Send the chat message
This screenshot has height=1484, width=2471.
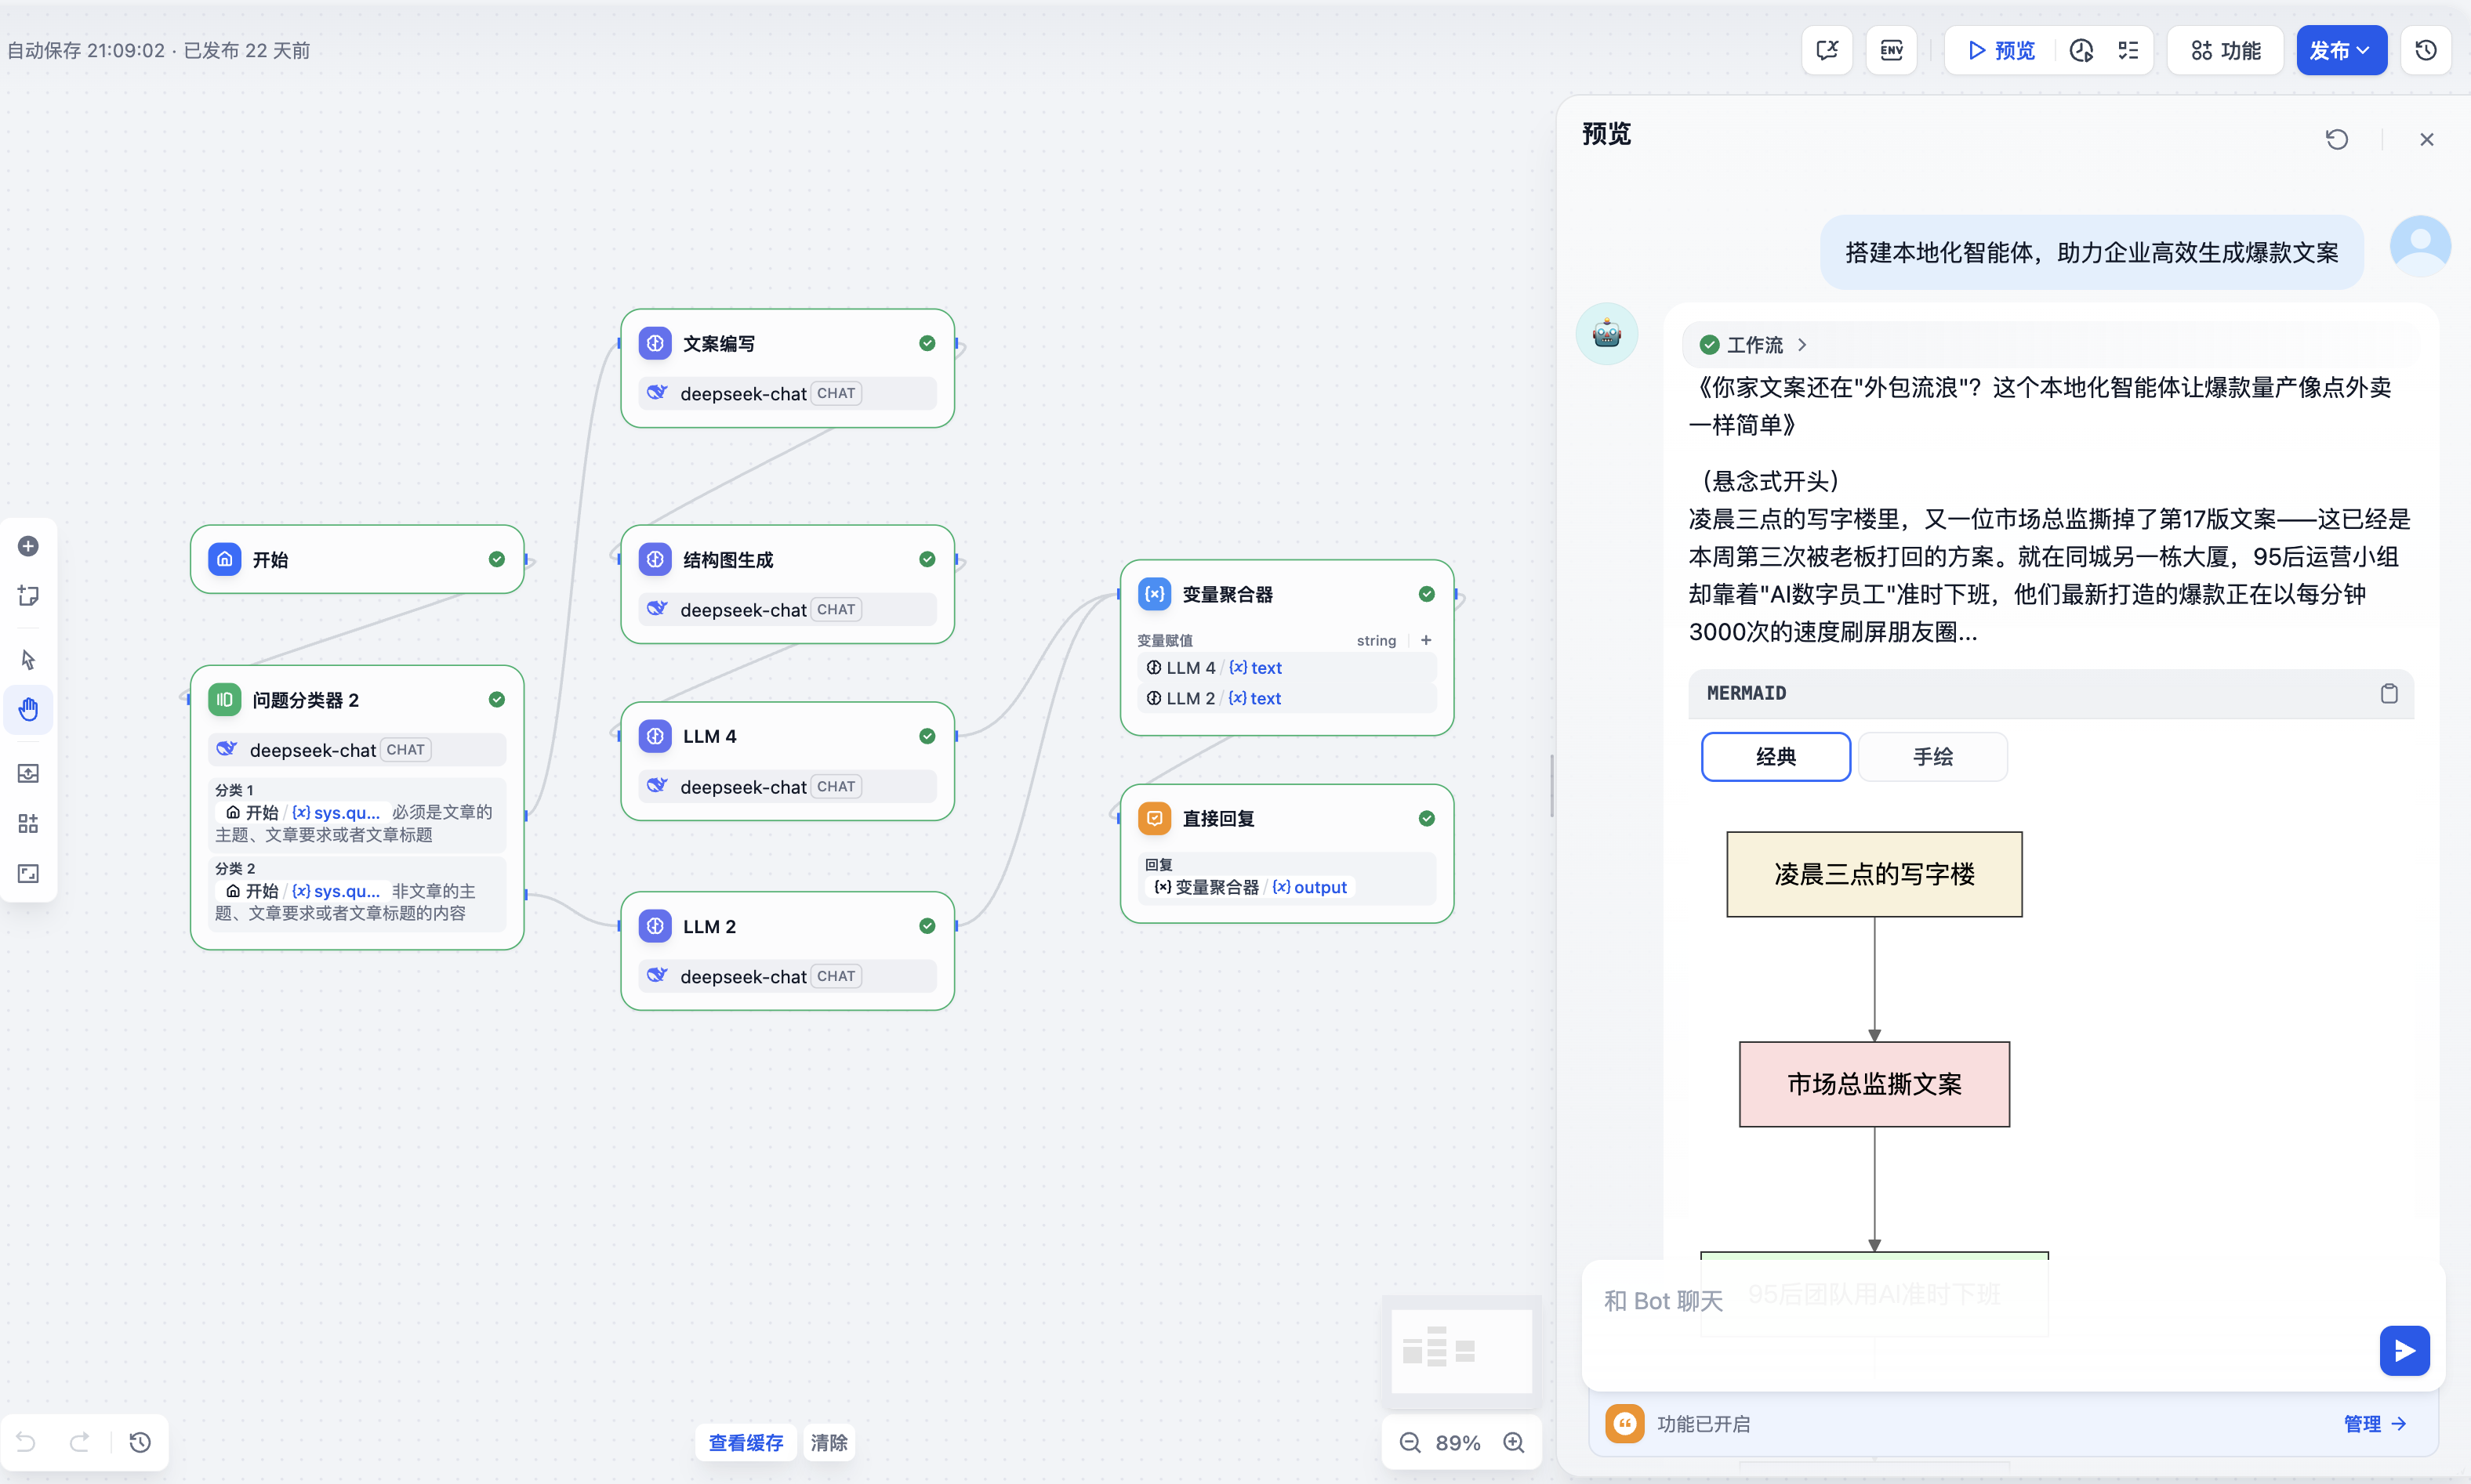[2405, 1351]
